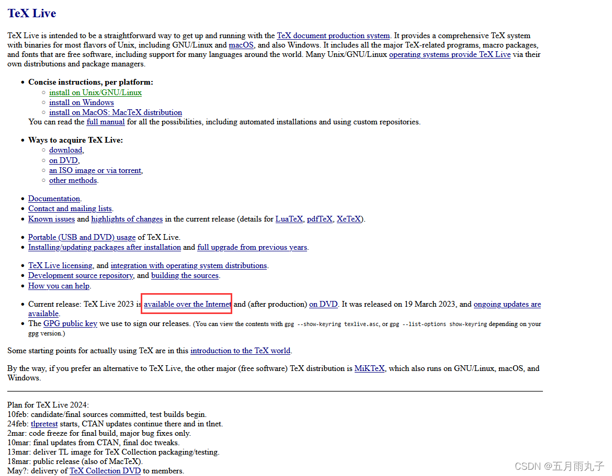Click introduction to the TeX world link
This screenshot has height=476, width=612.
tap(241, 351)
